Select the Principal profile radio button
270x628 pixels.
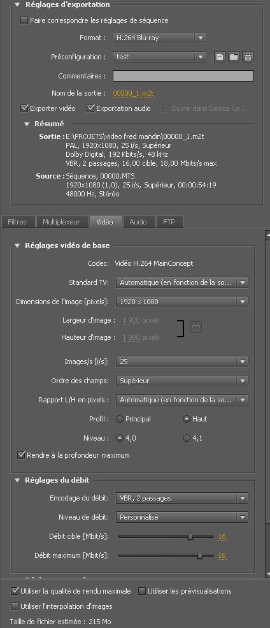click(x=119, y=419)
